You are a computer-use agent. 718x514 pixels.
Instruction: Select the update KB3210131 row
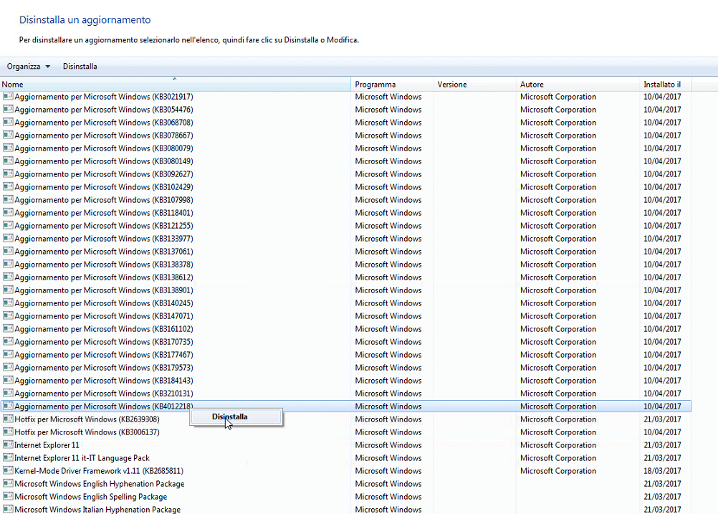click(345, 393)
